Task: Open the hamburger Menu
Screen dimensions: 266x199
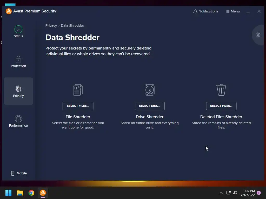Action: click(233, 11)
